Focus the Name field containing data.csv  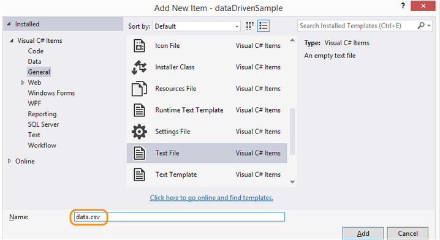(x=180, y=217)
